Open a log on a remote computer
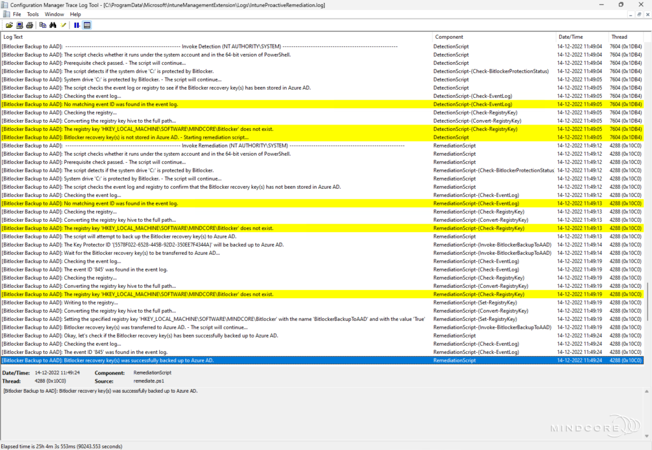652x450 pixels. (20, 25)
